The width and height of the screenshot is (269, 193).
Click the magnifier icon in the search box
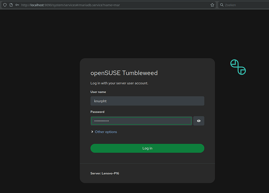(x=222, y=5)
